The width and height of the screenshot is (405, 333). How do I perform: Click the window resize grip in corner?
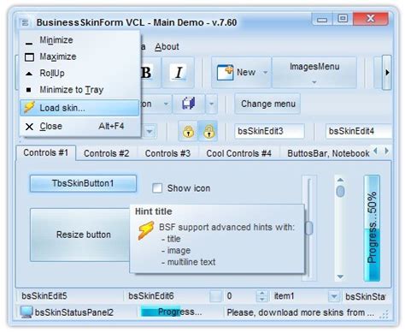coord(384,314)
